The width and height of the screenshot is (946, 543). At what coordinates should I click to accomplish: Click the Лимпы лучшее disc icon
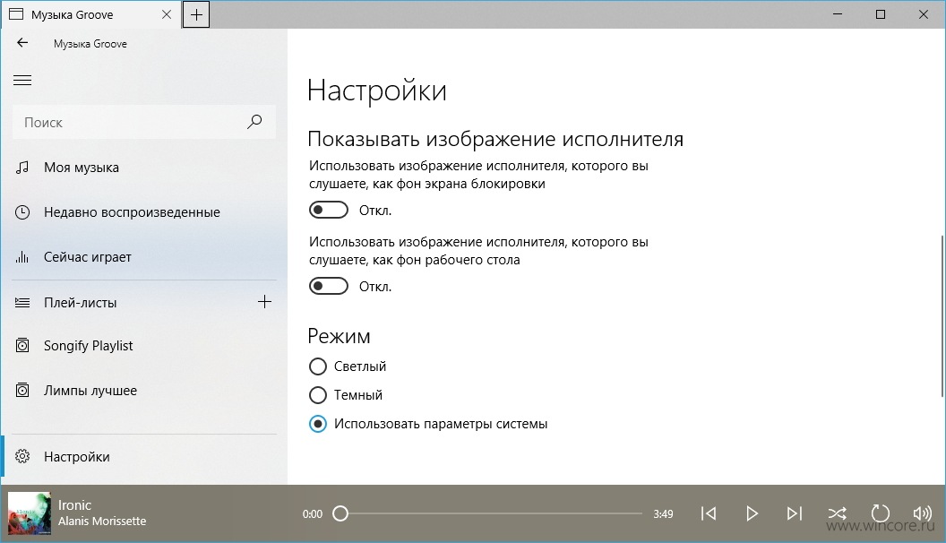pyautogui.click(x=22, y=391)
